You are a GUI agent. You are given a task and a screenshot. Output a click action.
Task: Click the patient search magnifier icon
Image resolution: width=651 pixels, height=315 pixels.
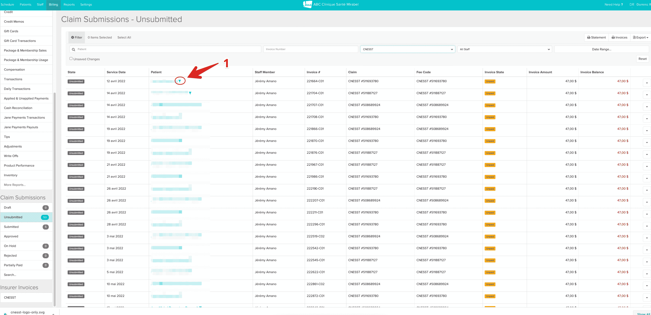tap(73, 49)
